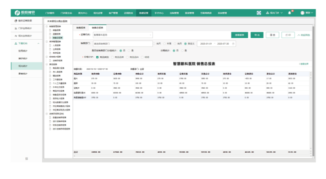Choose 是 for group by sales department
Screen dimensions: 326x179
click(129, 50)
